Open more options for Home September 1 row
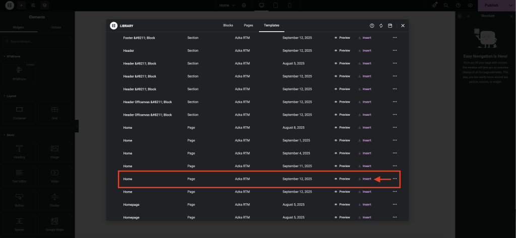This screenshot has width=516, height=238. click(395, 140)
